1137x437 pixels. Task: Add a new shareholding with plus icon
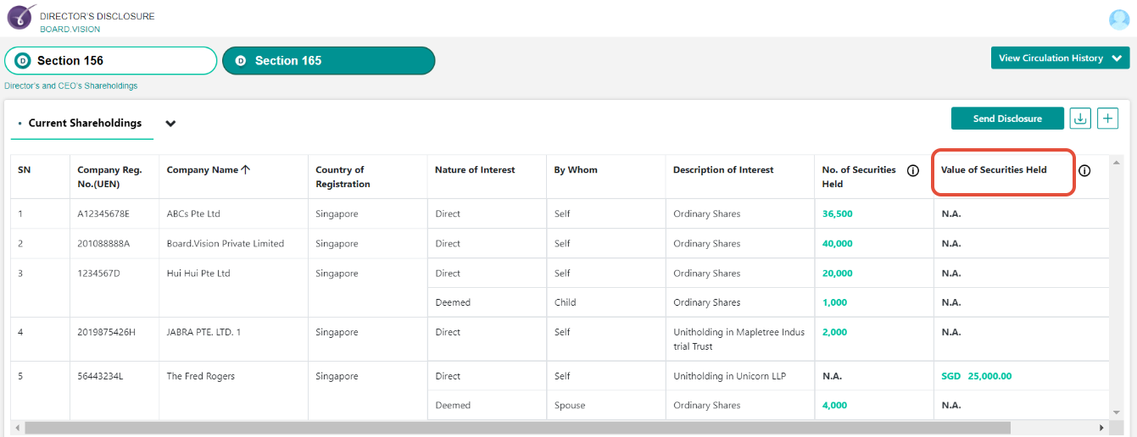coord(1107,119)
